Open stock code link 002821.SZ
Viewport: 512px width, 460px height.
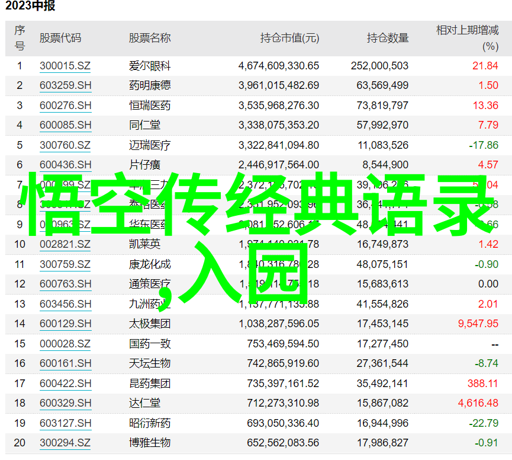tap(65, 244)
